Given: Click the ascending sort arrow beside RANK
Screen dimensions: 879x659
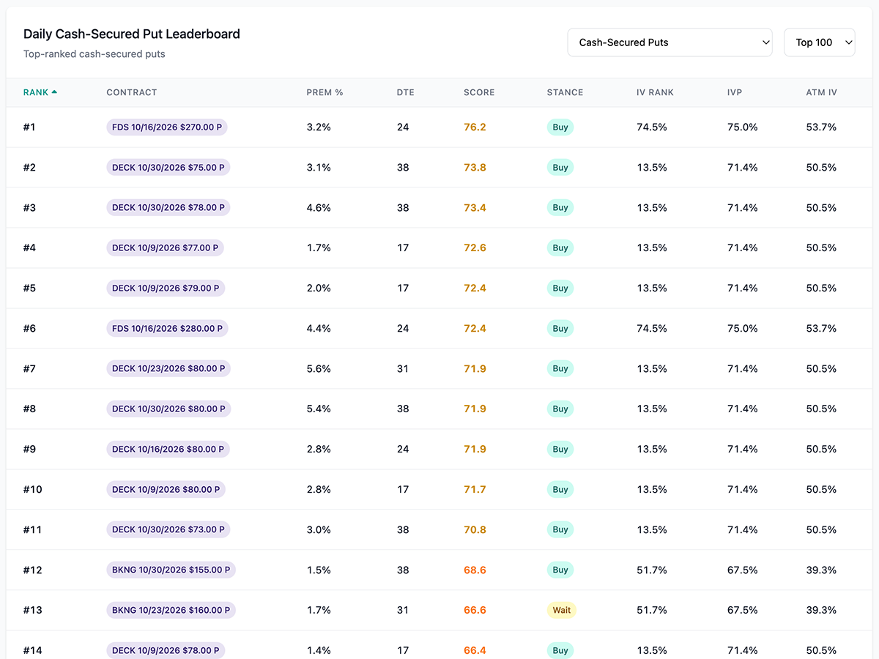Looking at the screenshot, I should coord(54,92).
